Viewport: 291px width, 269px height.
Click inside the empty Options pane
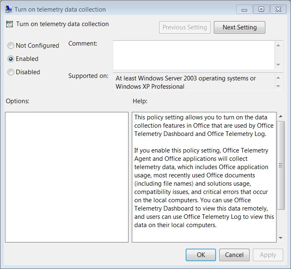coord(67,177)
